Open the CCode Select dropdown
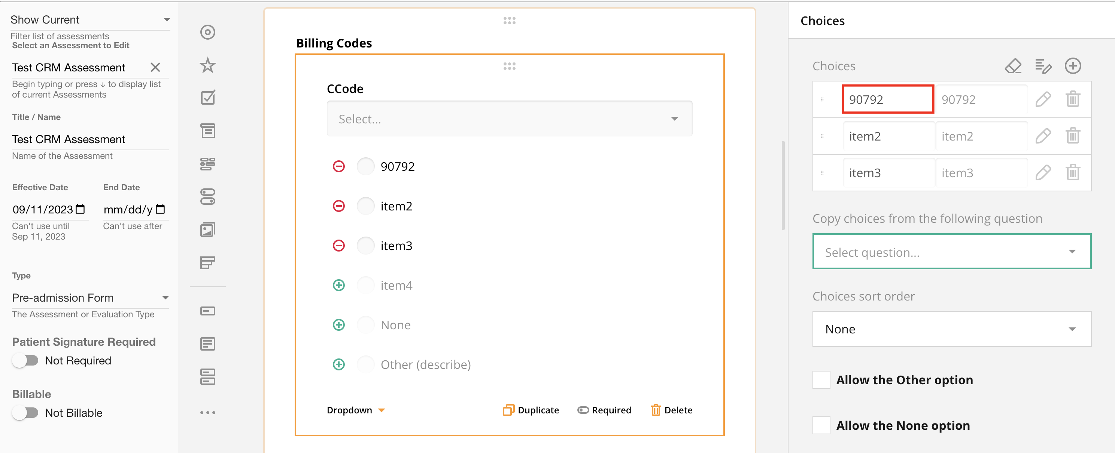The image size is (1115, 453). pos(509,119)
